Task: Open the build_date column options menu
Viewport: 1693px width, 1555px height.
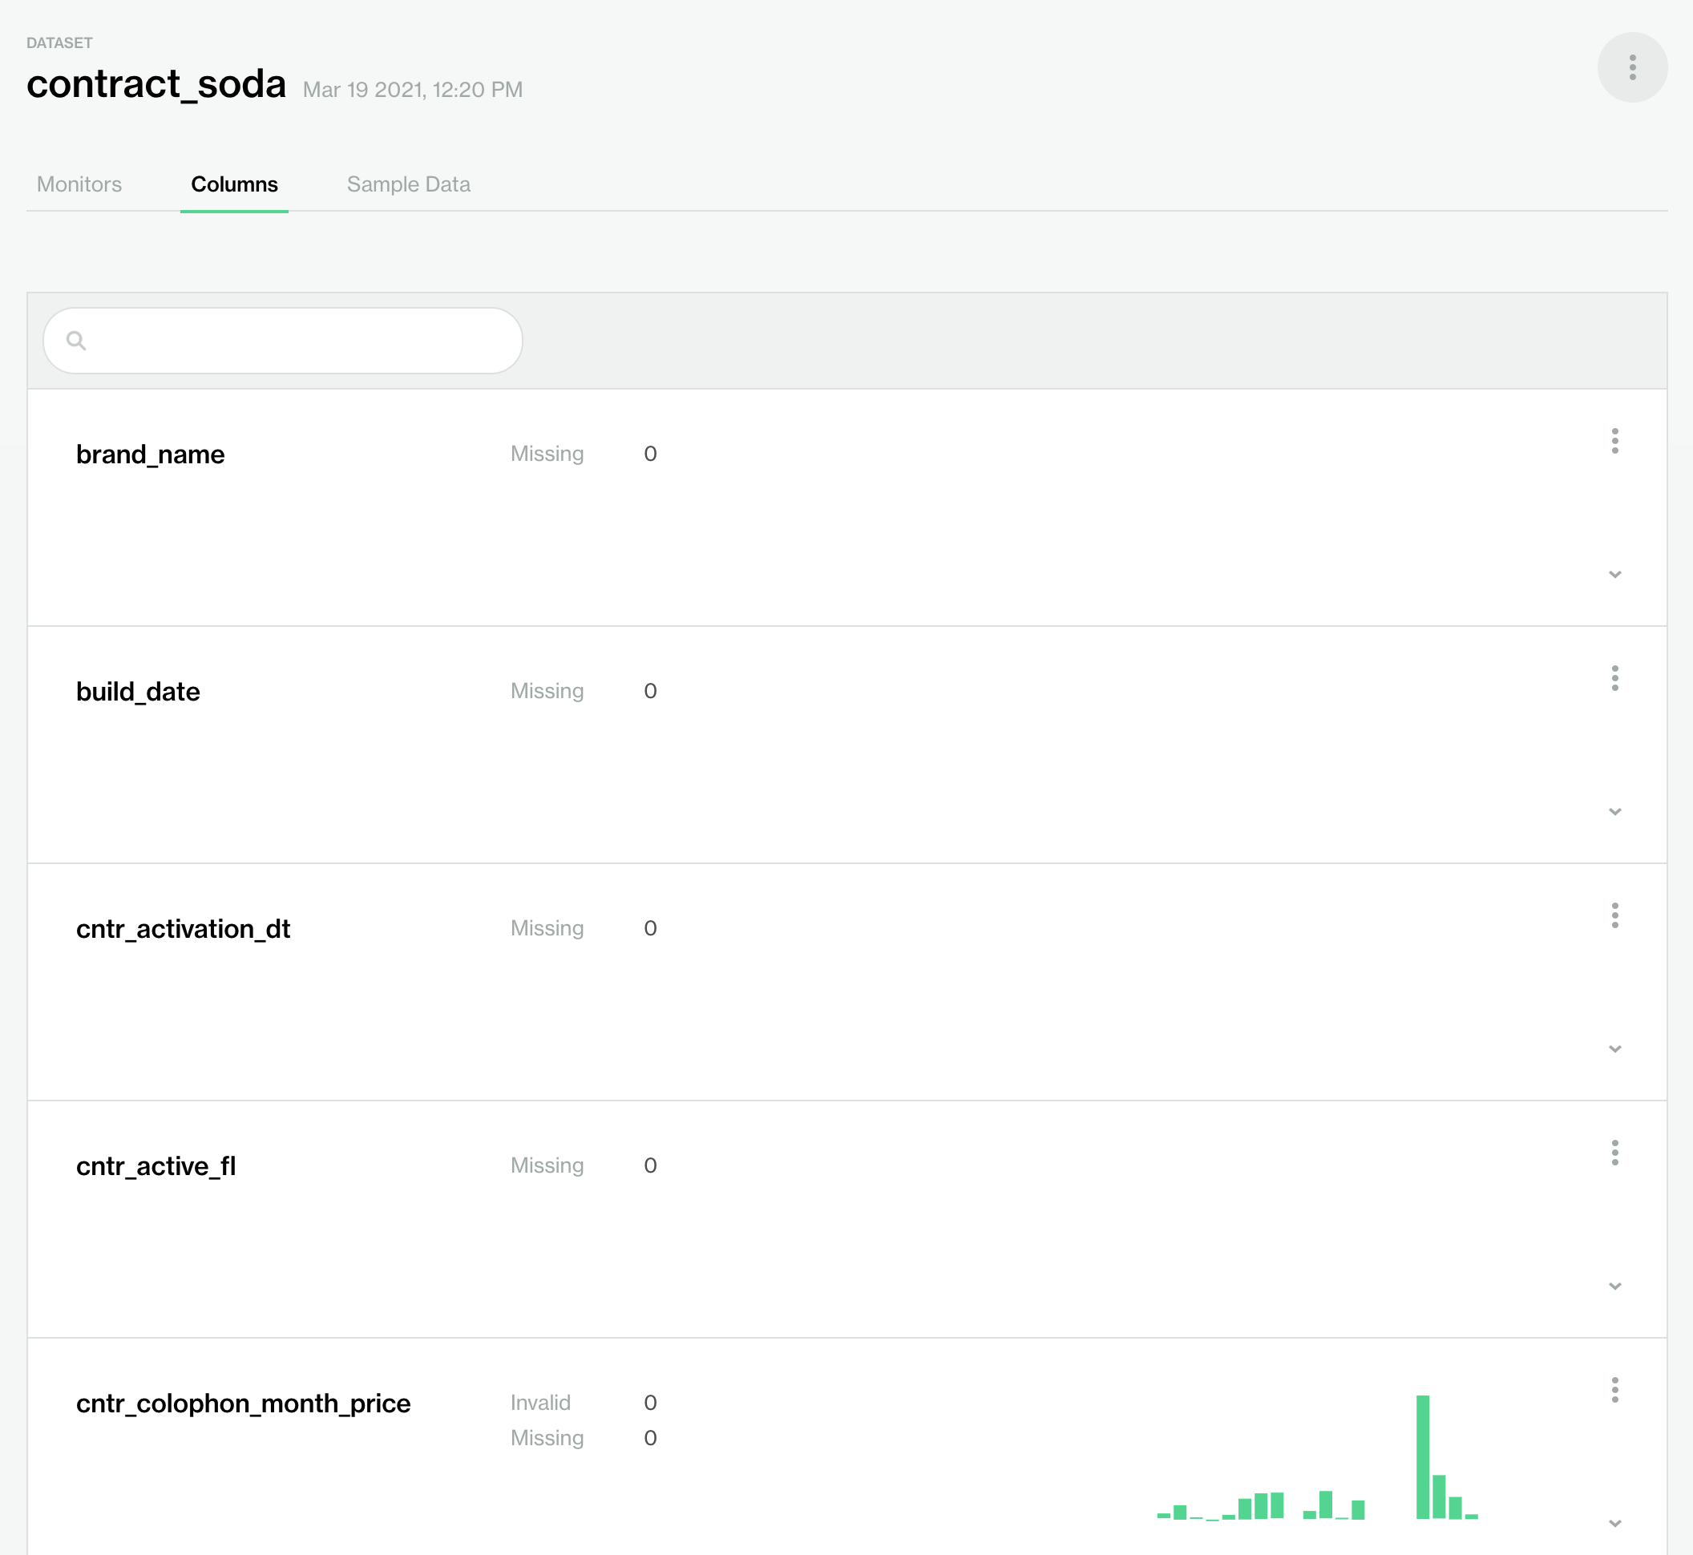Action: click(x=1615, y=679)
